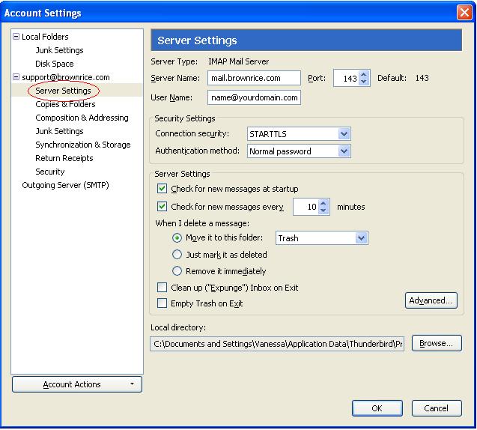Click the Port number field
Screen dimensions: 477x430
point(347,79)
